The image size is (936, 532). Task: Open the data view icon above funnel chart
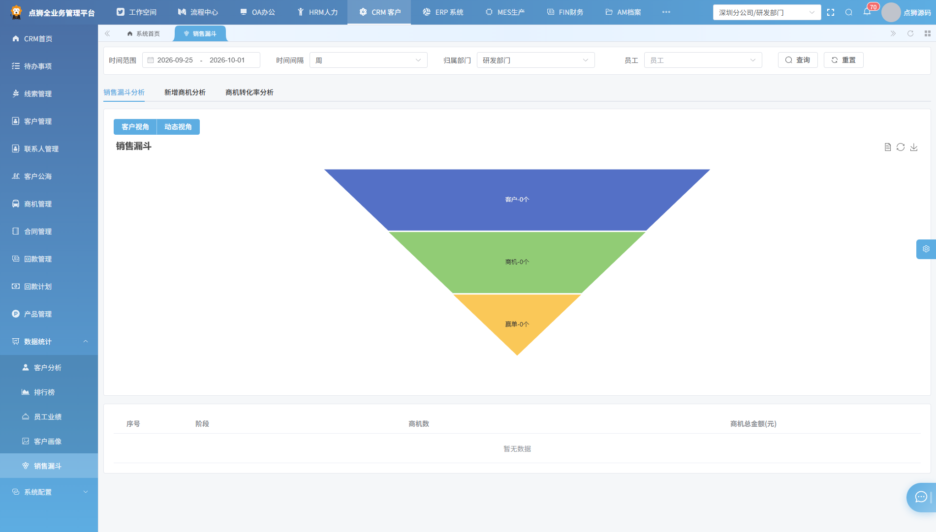(887, 147)
